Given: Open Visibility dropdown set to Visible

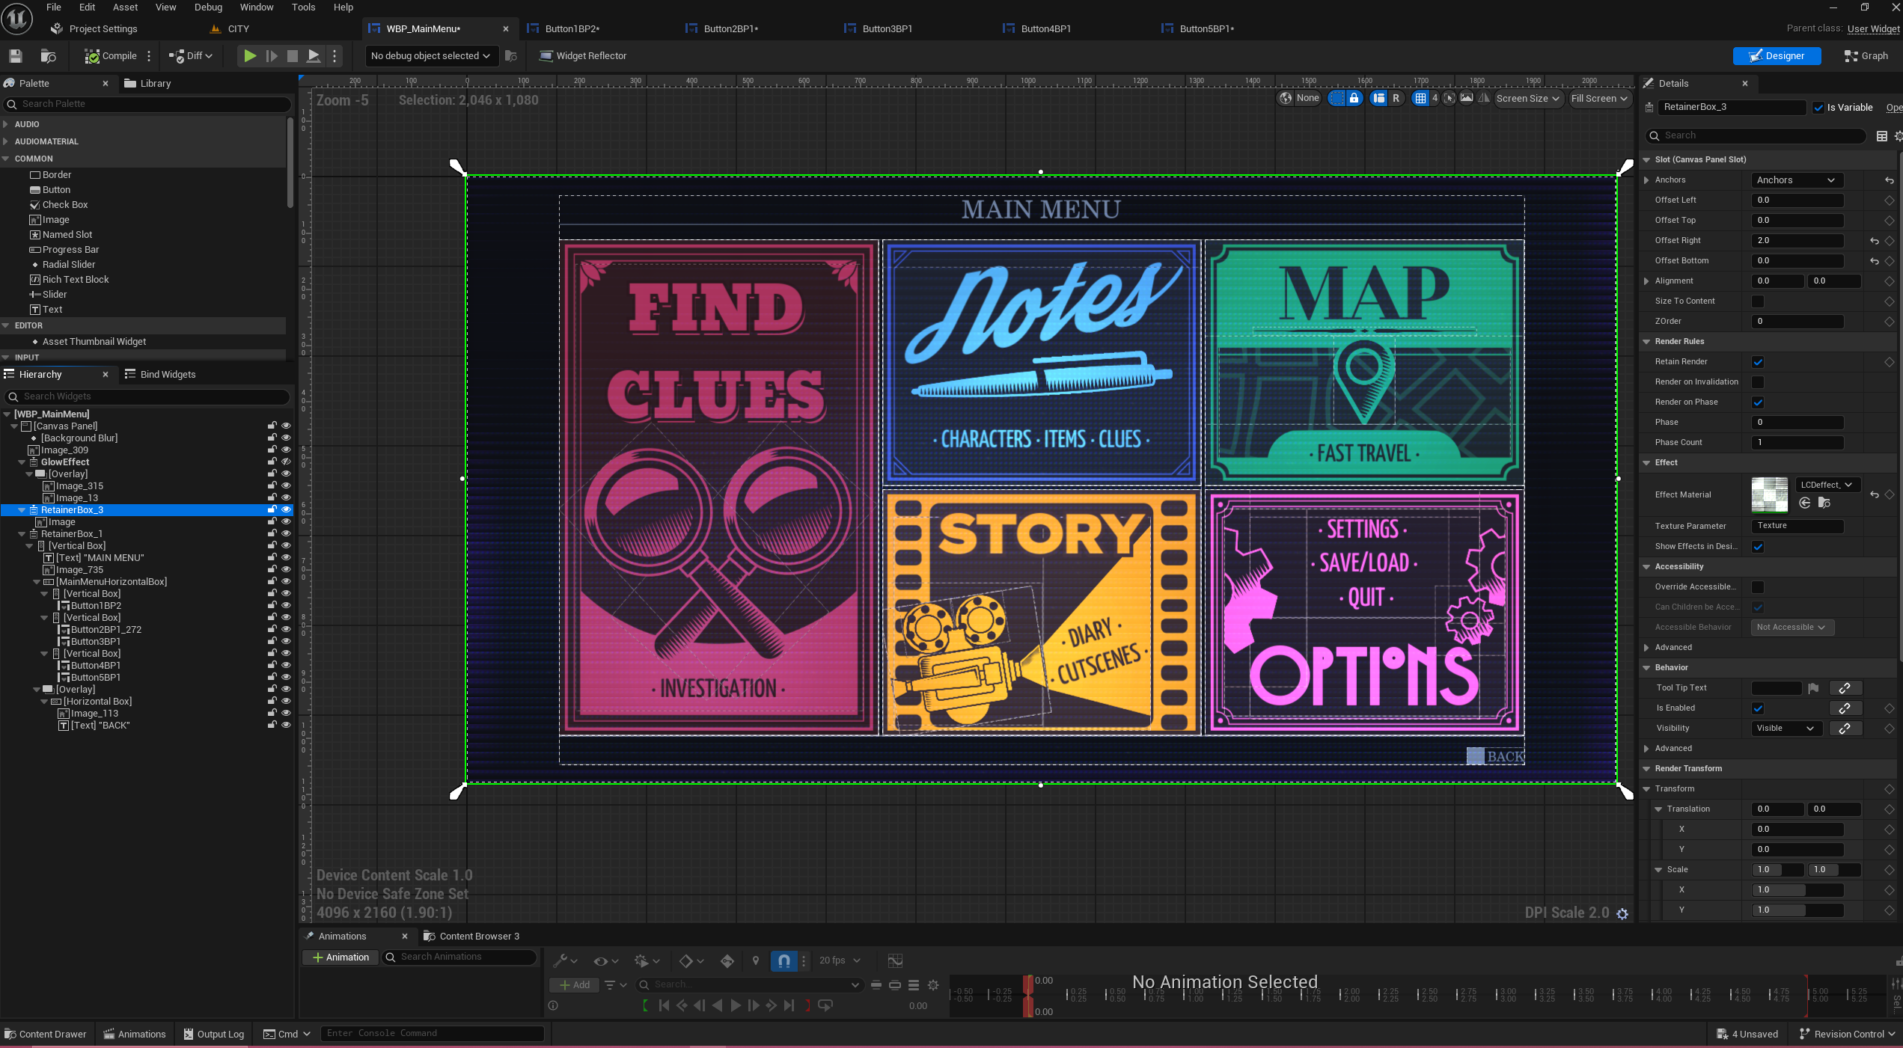Looking at the screenshot, I should (1785, 729).
